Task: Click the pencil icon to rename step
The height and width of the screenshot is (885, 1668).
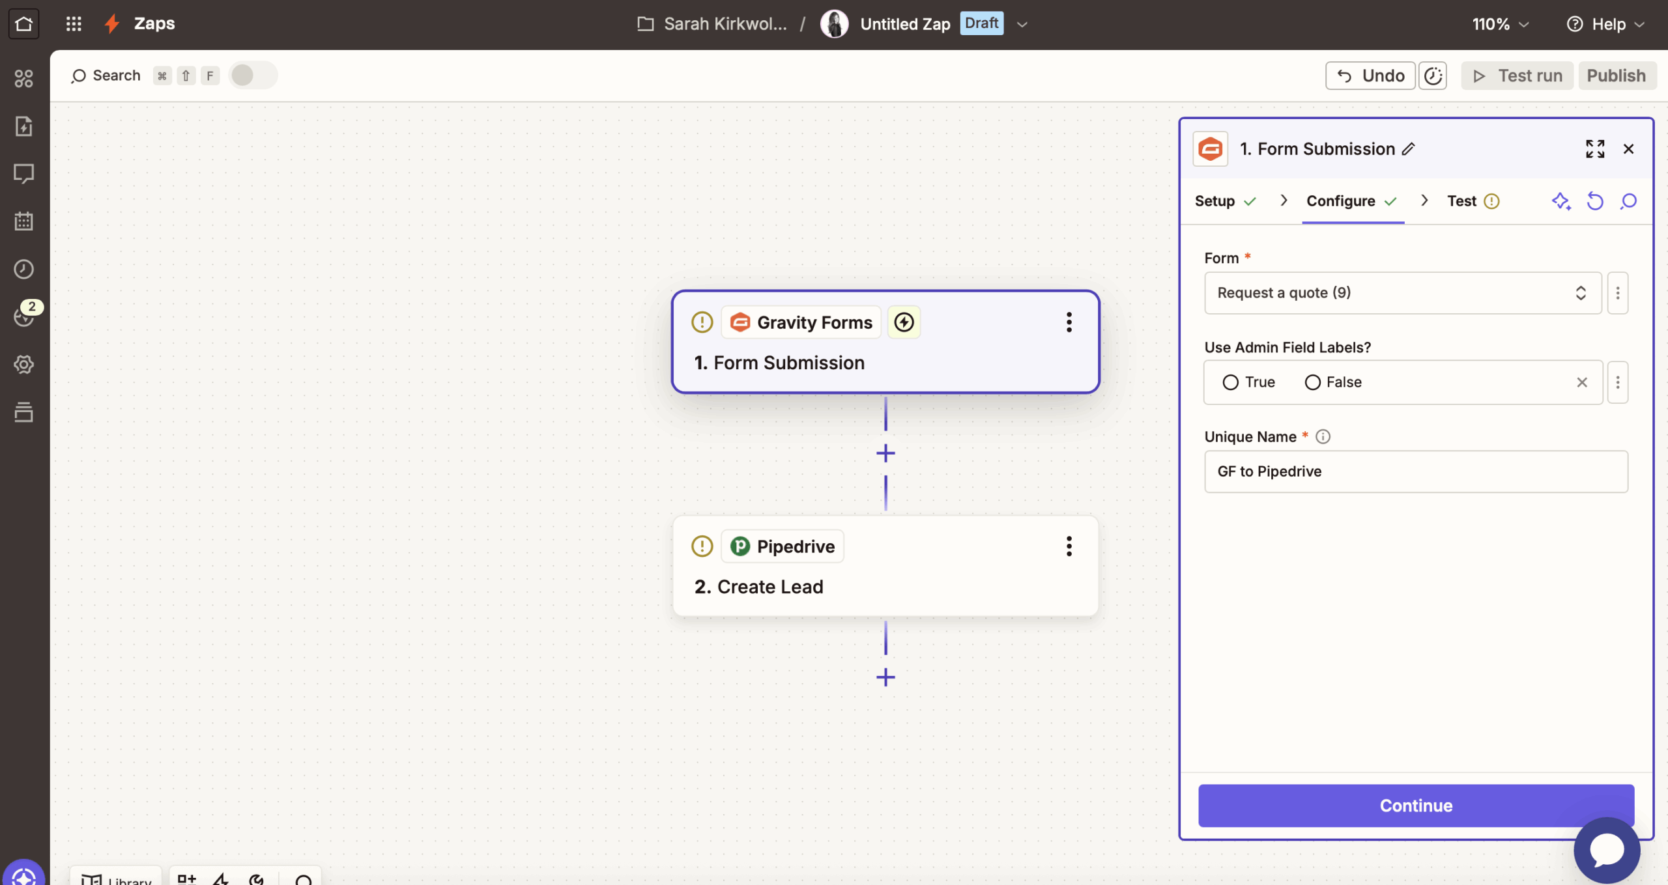Action: (1409, 149)
